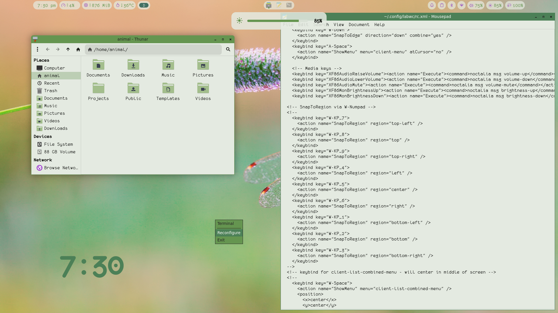Click the 'D' pill in the top bar

tap(144, 6)
